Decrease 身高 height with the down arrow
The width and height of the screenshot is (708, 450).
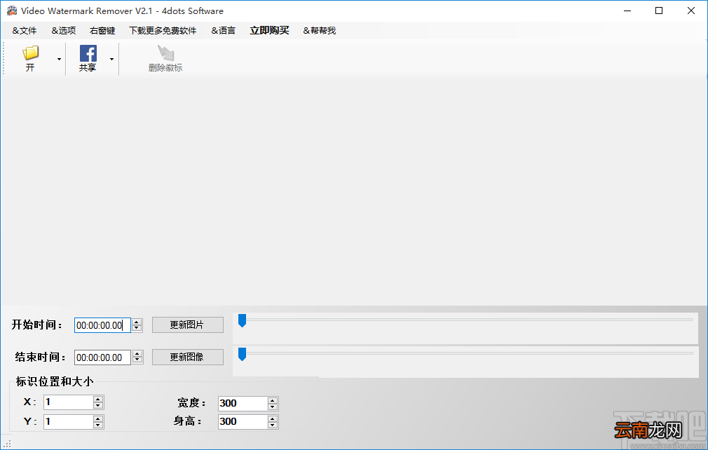tap(272, 425)
